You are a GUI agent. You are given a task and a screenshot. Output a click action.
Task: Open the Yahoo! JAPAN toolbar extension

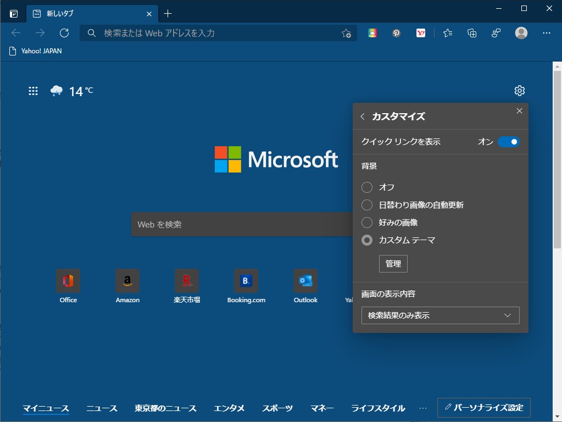[x=421, y=33]
